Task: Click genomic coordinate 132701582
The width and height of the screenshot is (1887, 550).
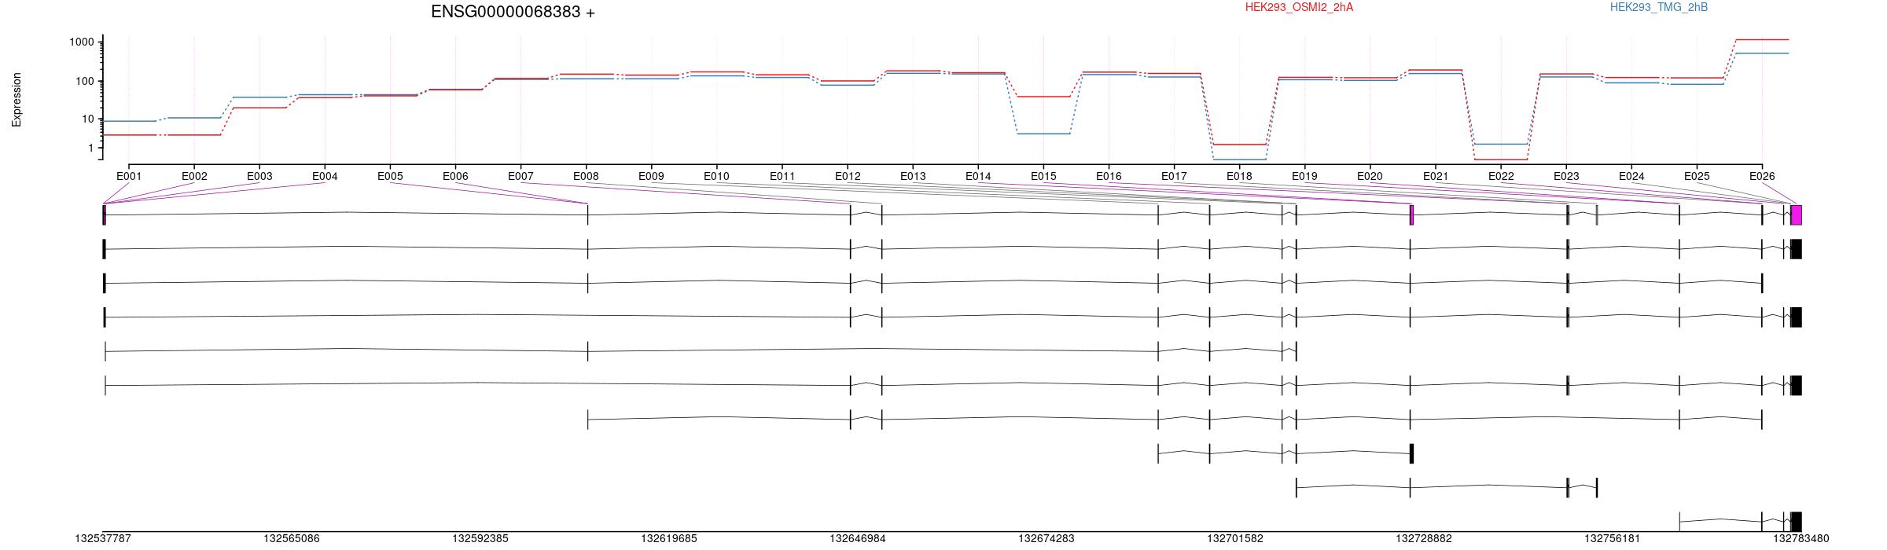Action: 1235,539
